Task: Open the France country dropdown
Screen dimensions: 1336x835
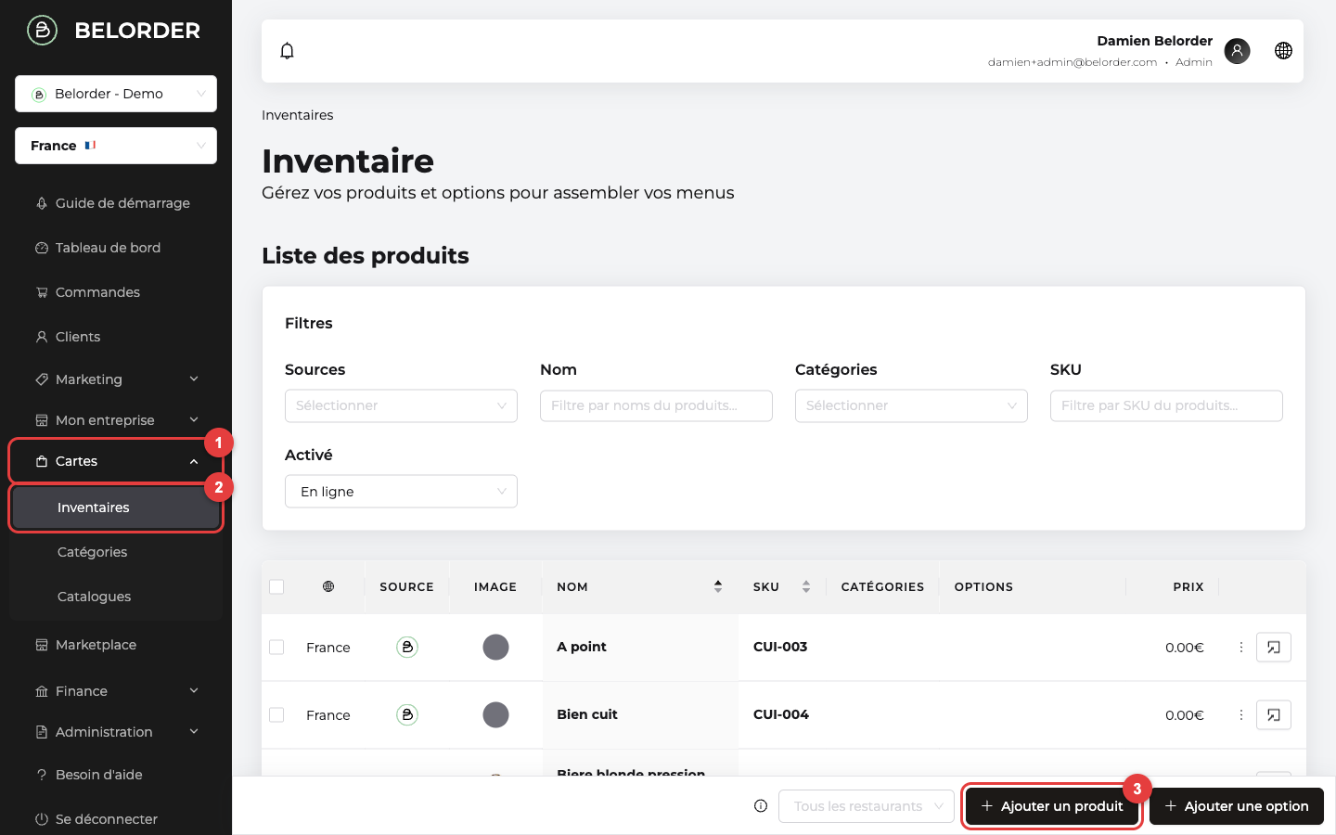Action: 116,146
